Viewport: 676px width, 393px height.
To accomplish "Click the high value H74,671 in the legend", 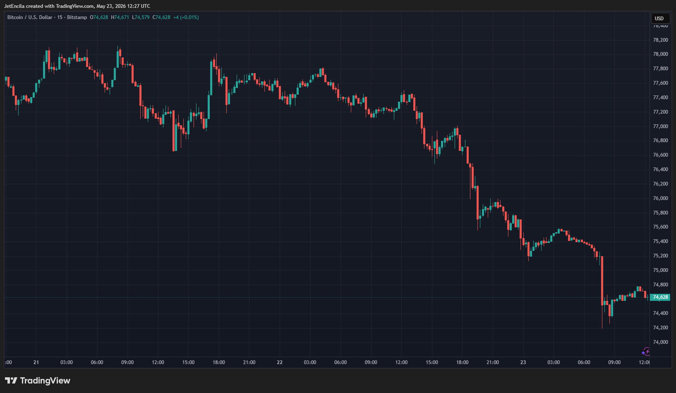I will tap(120, 17).
